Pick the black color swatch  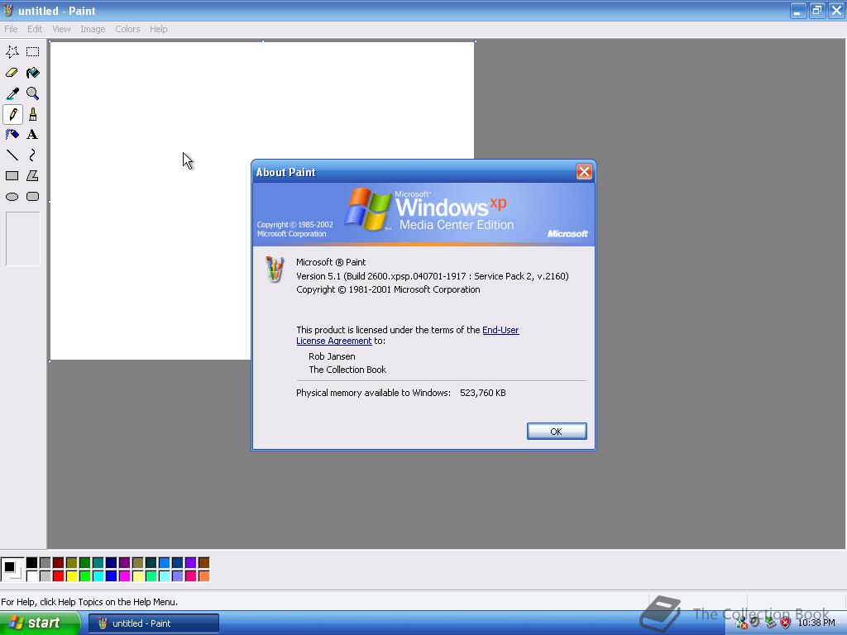click(32, 563)
